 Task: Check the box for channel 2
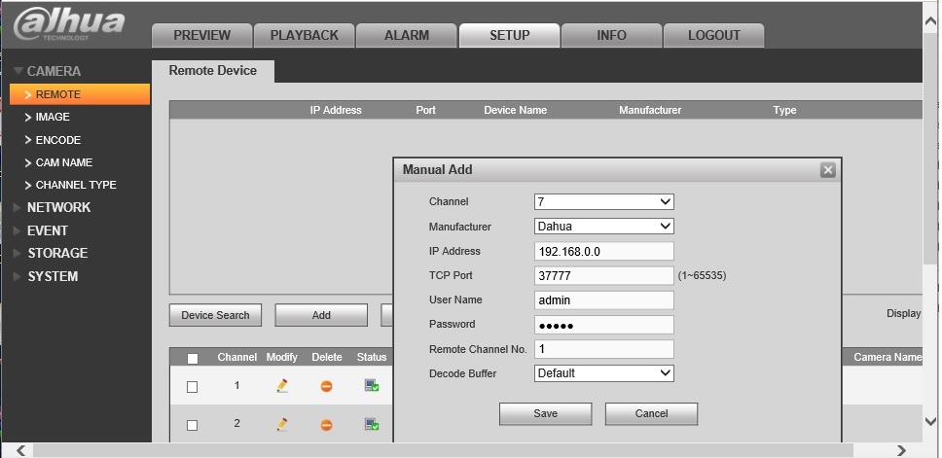coord(193,426)
